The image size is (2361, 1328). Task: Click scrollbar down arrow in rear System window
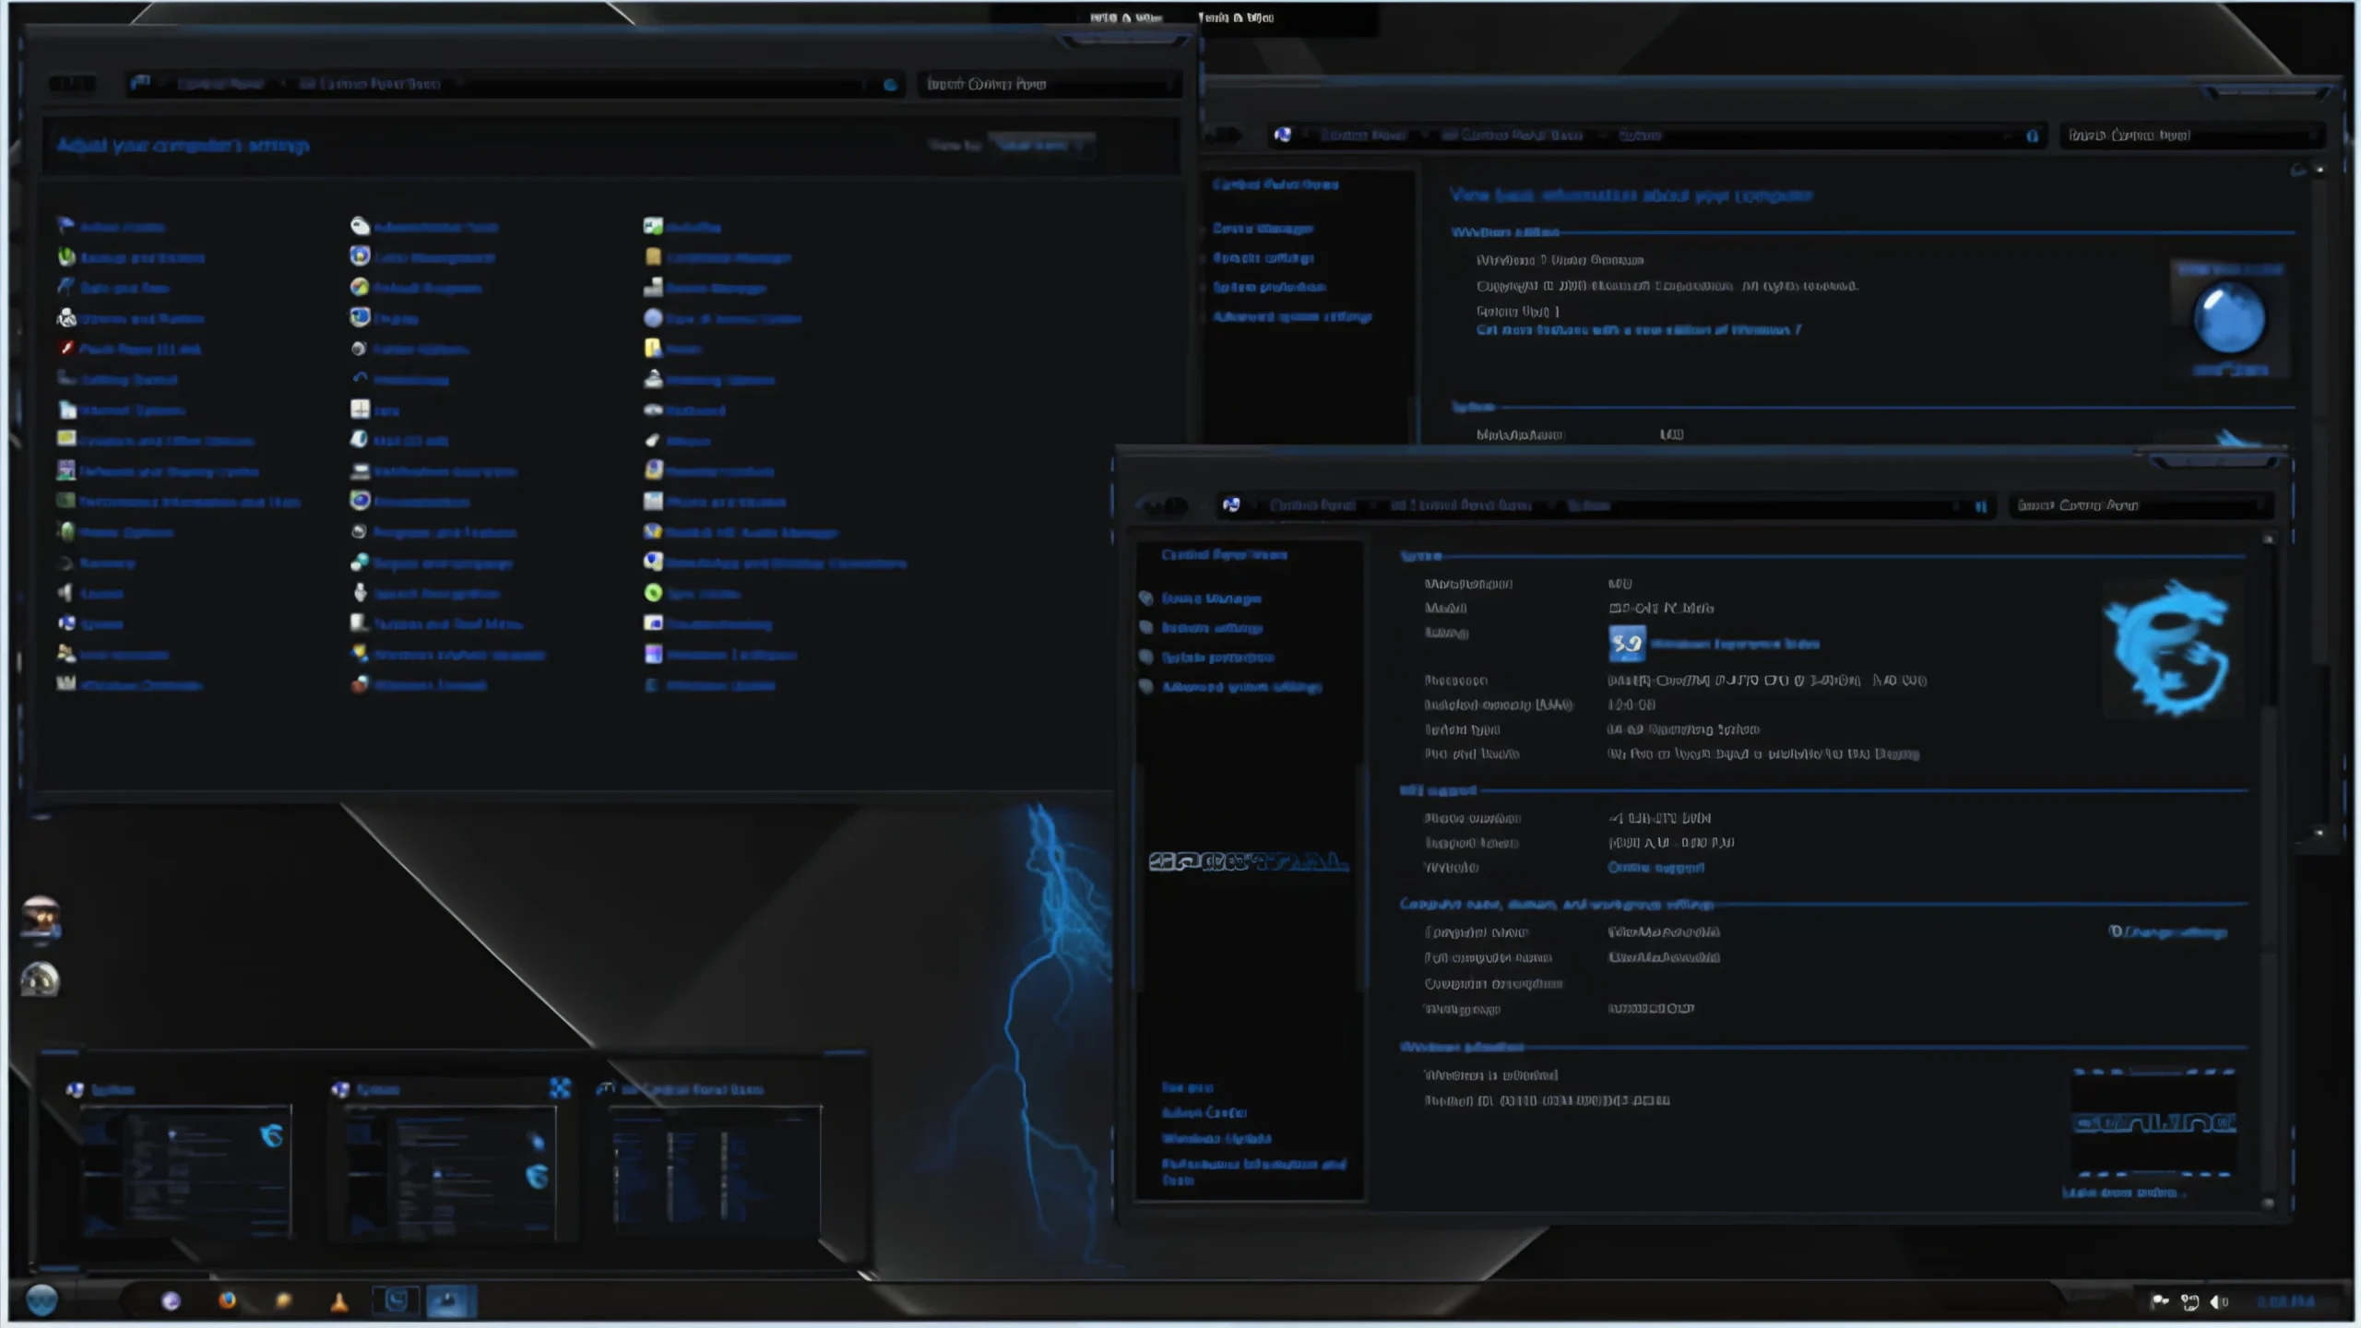click(x=2319, y=833)
